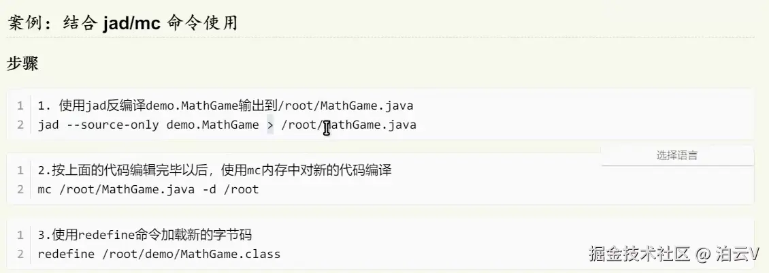Click the 步骤 subheading

(x=22, y=64)
